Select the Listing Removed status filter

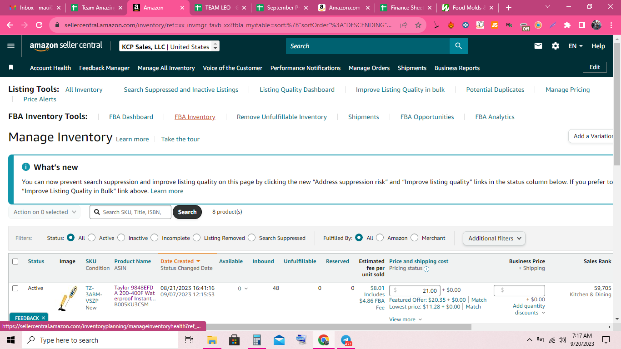(x=197, y=238)
